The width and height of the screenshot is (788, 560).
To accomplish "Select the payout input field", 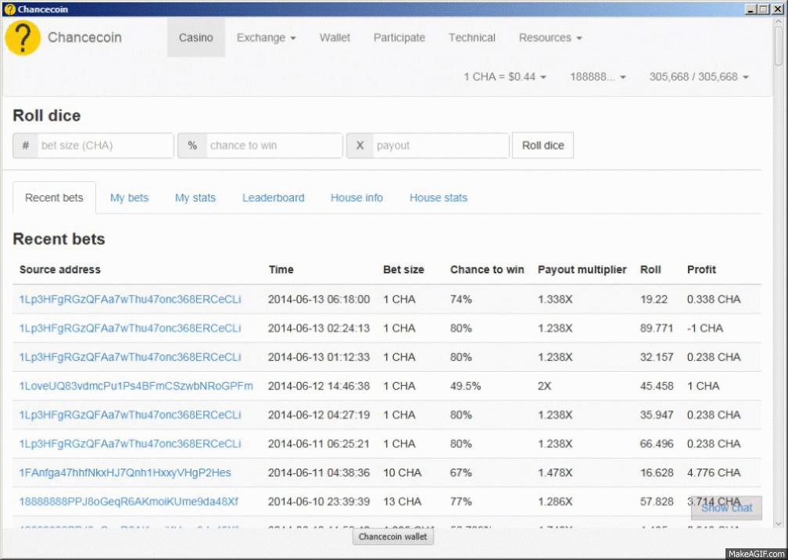I will [441, 145].
